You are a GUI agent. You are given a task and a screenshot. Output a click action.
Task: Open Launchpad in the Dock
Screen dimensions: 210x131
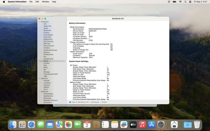pos(22,124)
